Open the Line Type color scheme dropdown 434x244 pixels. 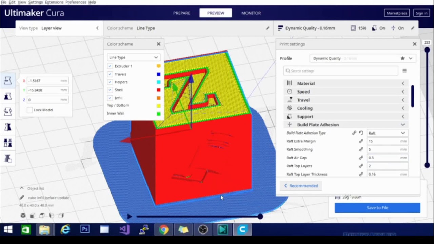tap(133, 57)
